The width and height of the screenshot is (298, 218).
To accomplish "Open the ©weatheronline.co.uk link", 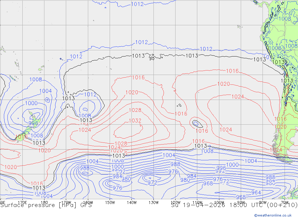I will (x=273, y=215).
